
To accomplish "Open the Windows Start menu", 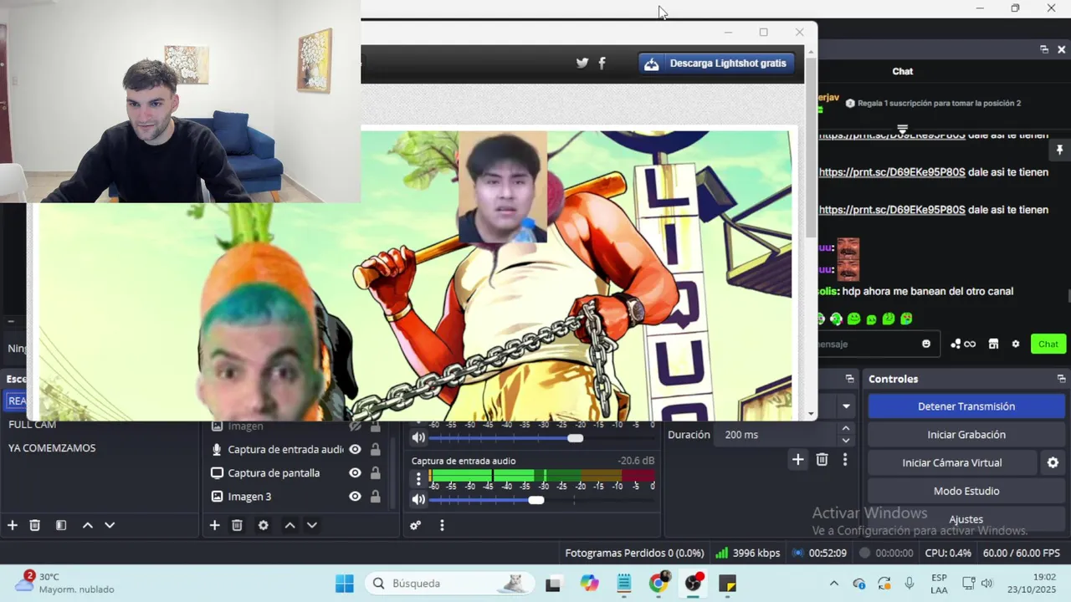I will point(345,584).
